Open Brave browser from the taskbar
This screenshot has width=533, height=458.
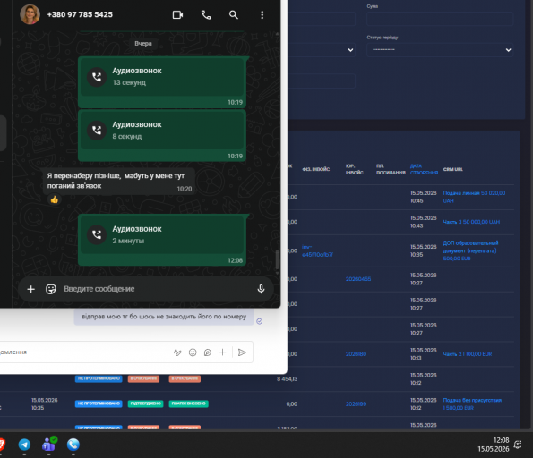[x=2, y=445]
